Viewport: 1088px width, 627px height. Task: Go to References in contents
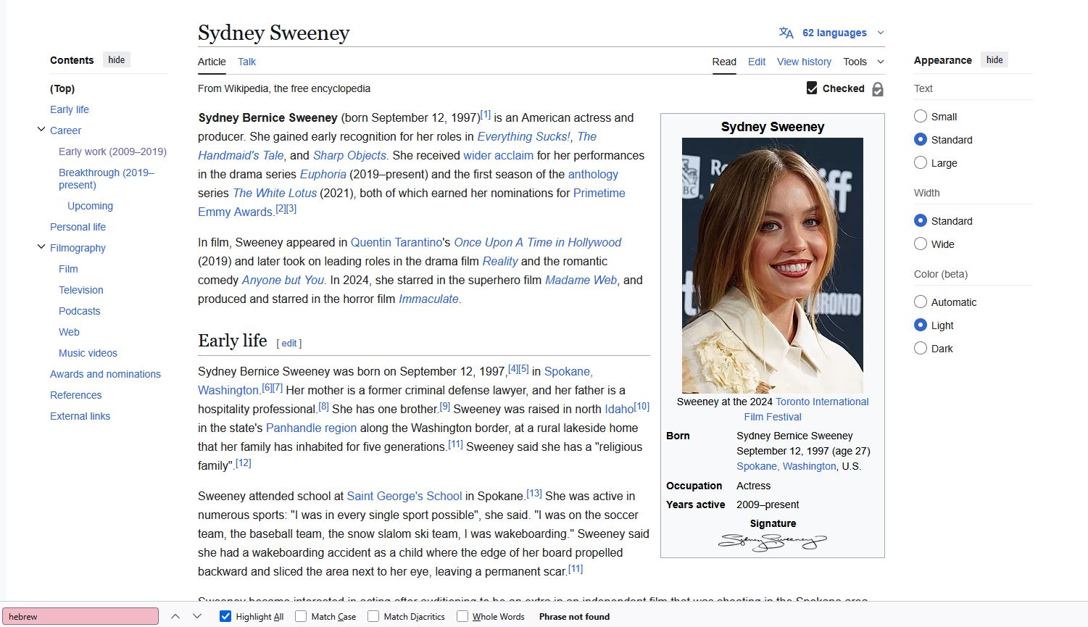coord(75,395)
